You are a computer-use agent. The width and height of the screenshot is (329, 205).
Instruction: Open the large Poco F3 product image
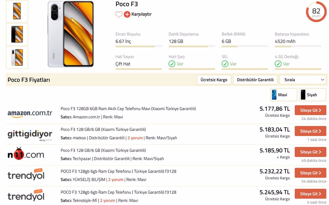(70, 34)
